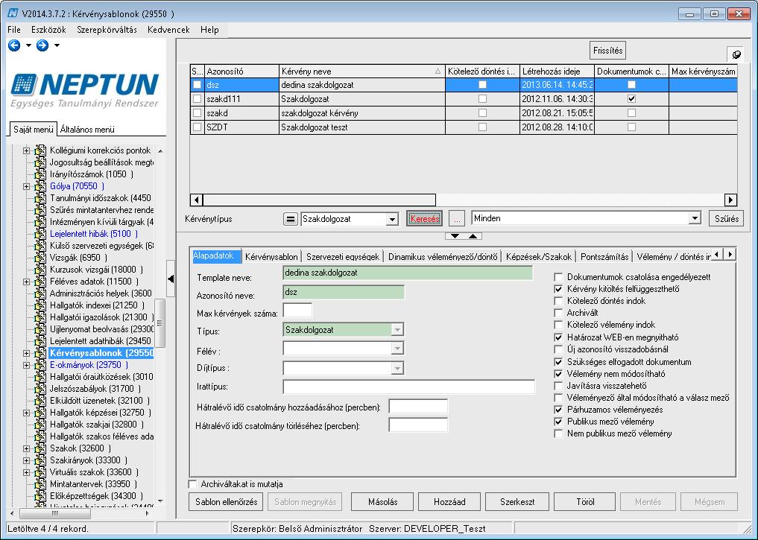Click the Adminisztrációs helyek menu icon

(x=40, y=293)
